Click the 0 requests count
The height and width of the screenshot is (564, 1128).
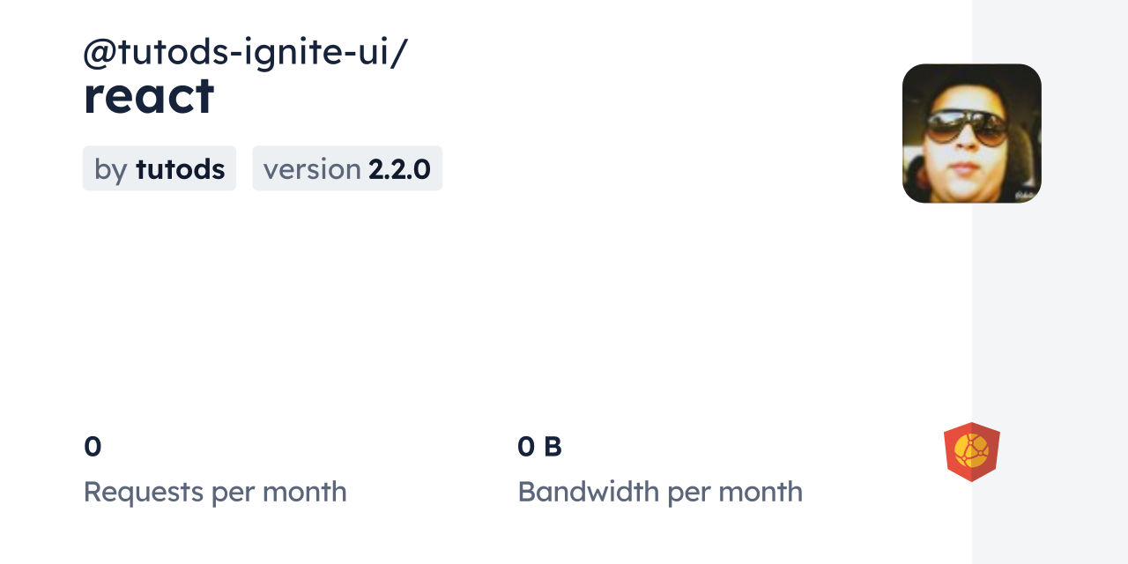click(93, 447)
